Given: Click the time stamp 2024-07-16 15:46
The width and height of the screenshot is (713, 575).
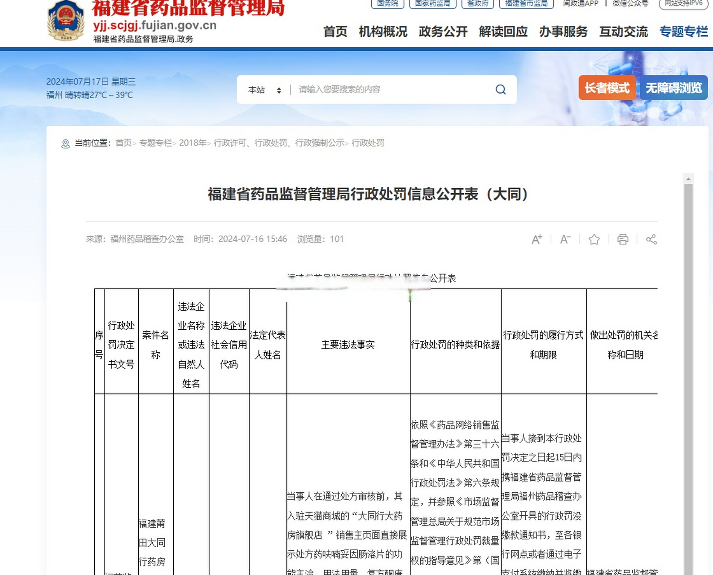Looking at the screenshot, I should [253, 239].
